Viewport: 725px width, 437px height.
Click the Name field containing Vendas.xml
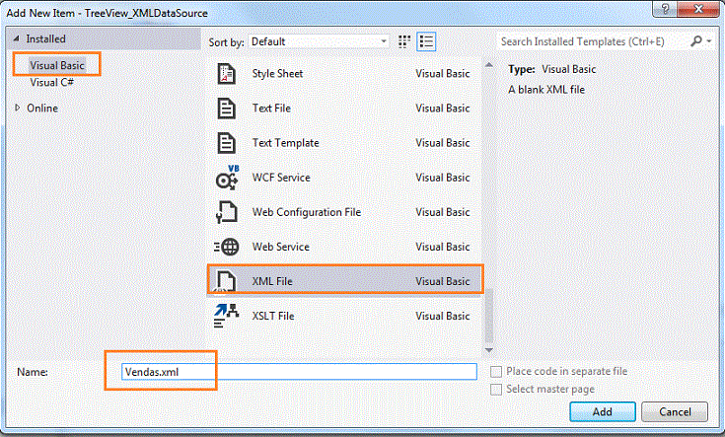299,372
